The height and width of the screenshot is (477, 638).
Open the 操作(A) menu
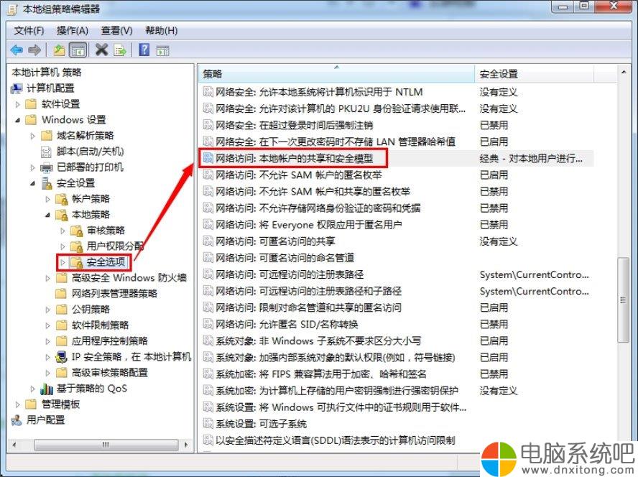(73, 30)
